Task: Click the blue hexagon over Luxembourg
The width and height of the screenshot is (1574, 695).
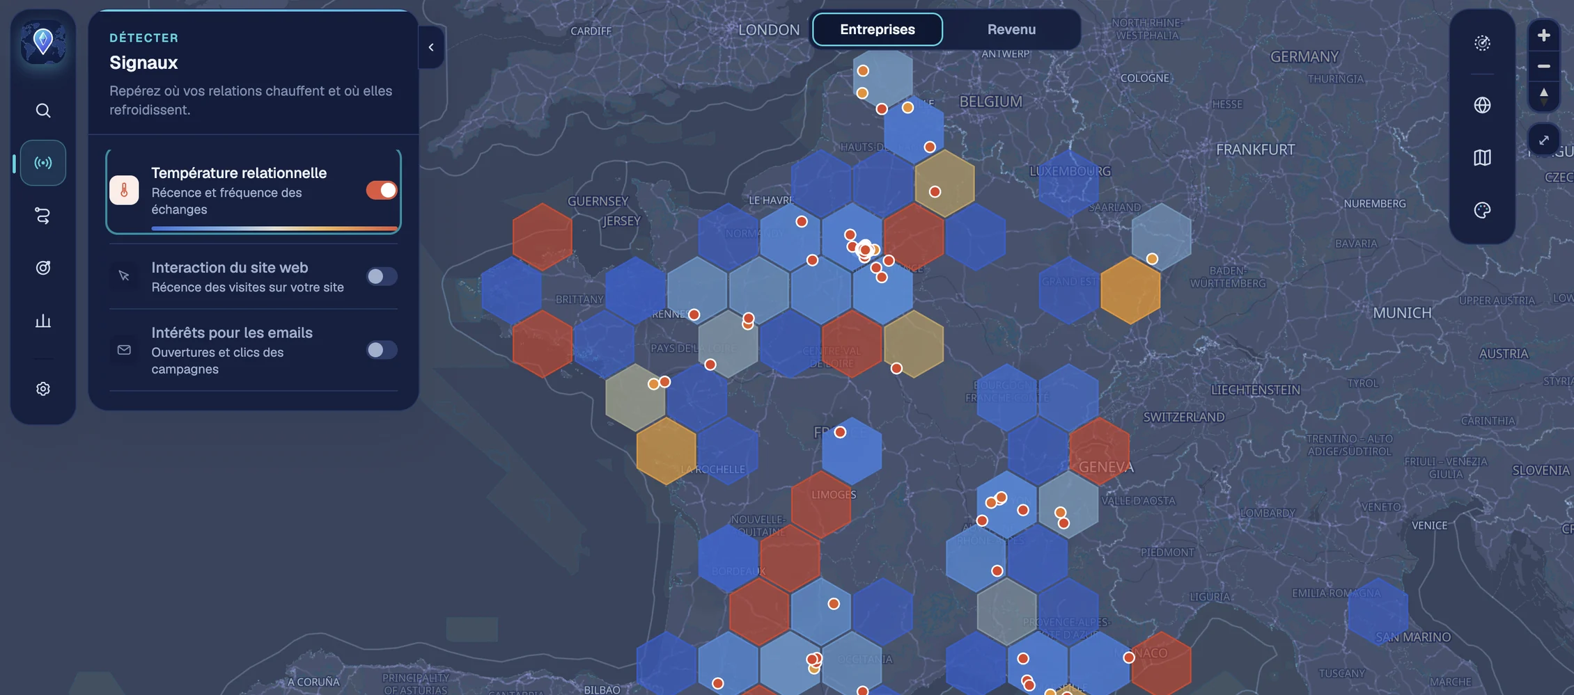Action: tap(1068, 183)
